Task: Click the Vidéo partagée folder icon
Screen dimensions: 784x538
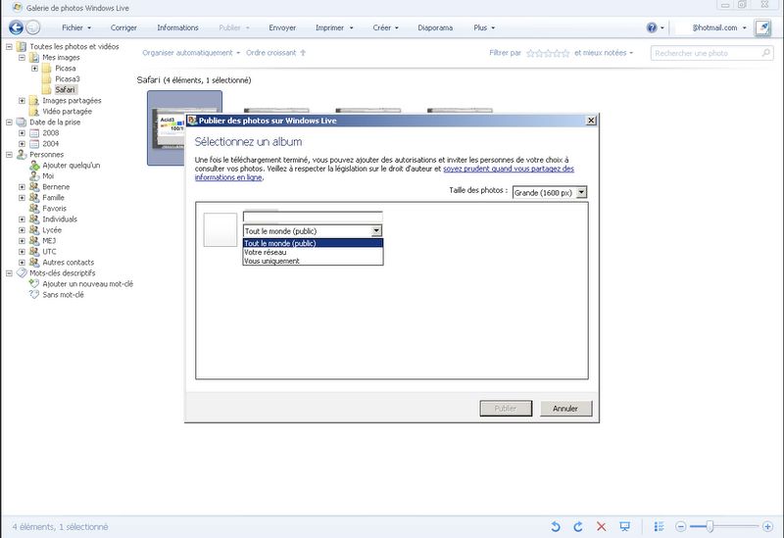Action: 34,111
